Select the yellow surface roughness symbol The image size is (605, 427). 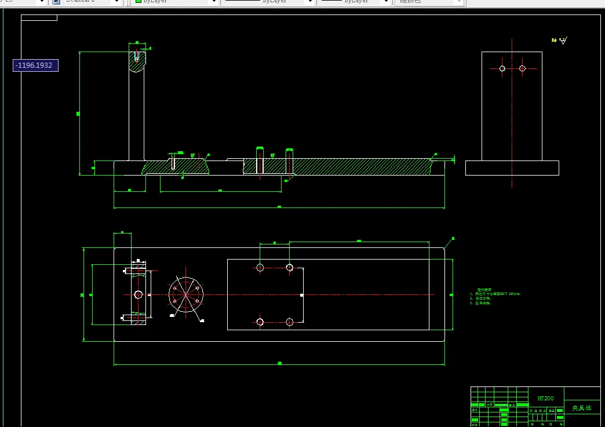[560, 40]
